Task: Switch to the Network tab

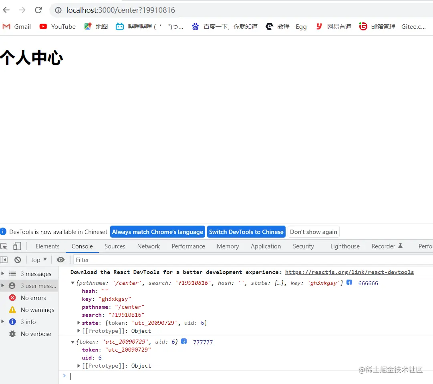Action: point(149,246)
